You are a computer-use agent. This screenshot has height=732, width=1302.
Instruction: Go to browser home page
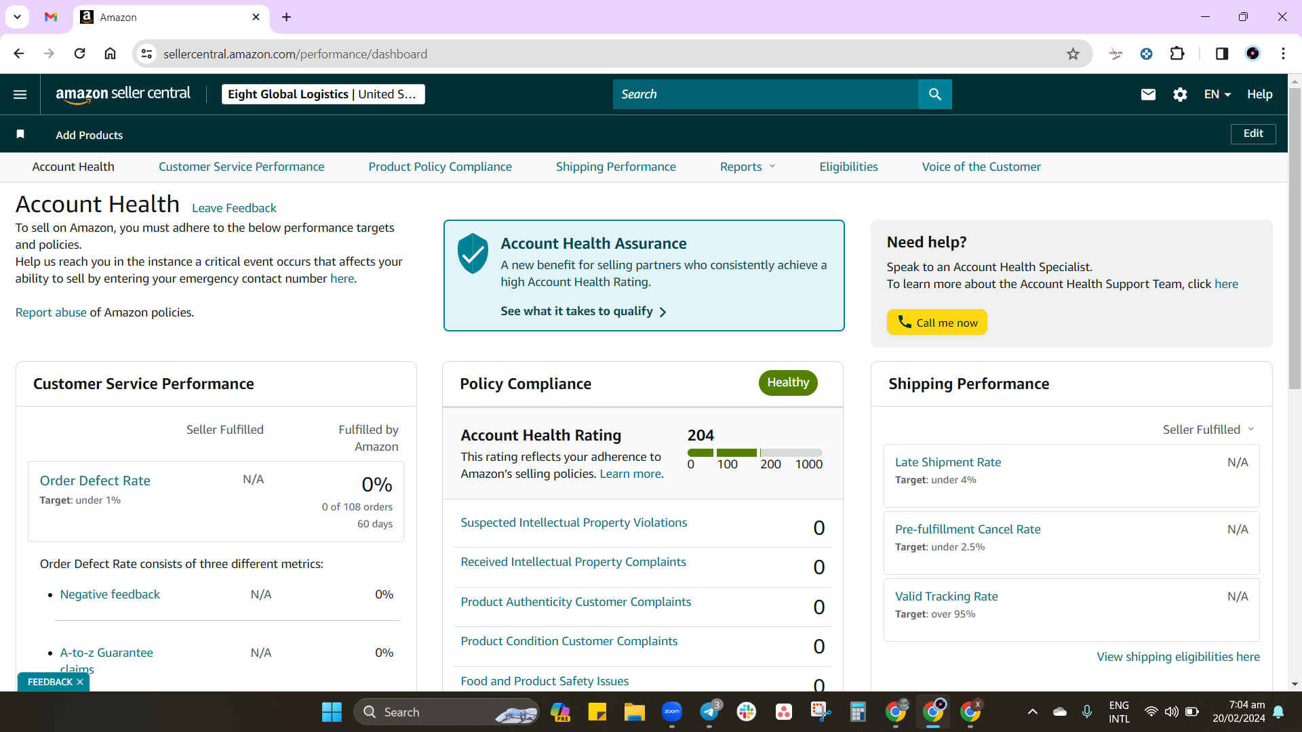tap(110, 54)
